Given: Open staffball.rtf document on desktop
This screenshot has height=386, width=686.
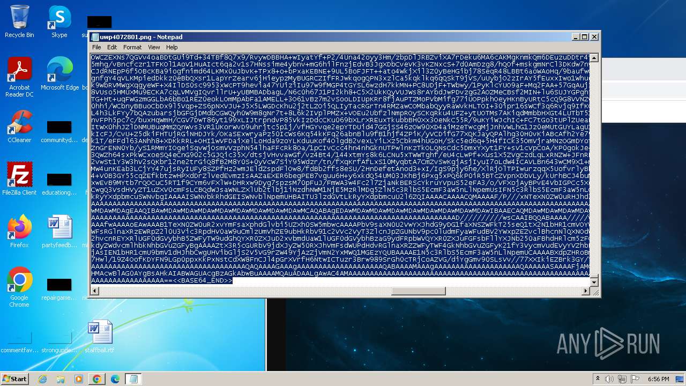Looking at the screenshot, I should click(x=100, y=336).
